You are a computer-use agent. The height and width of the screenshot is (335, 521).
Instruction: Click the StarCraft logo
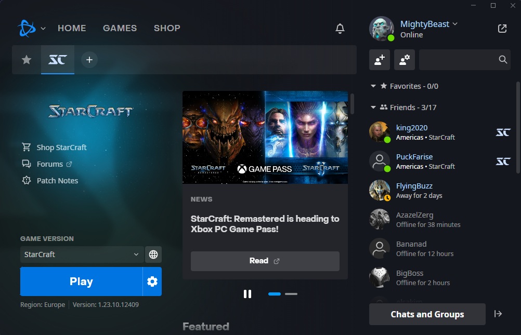(x=90, y=111)
